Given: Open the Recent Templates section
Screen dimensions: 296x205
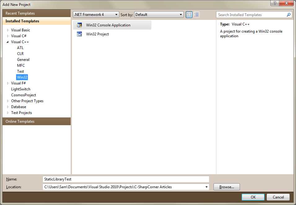Looking at the screenshot, I should (37, 13).
